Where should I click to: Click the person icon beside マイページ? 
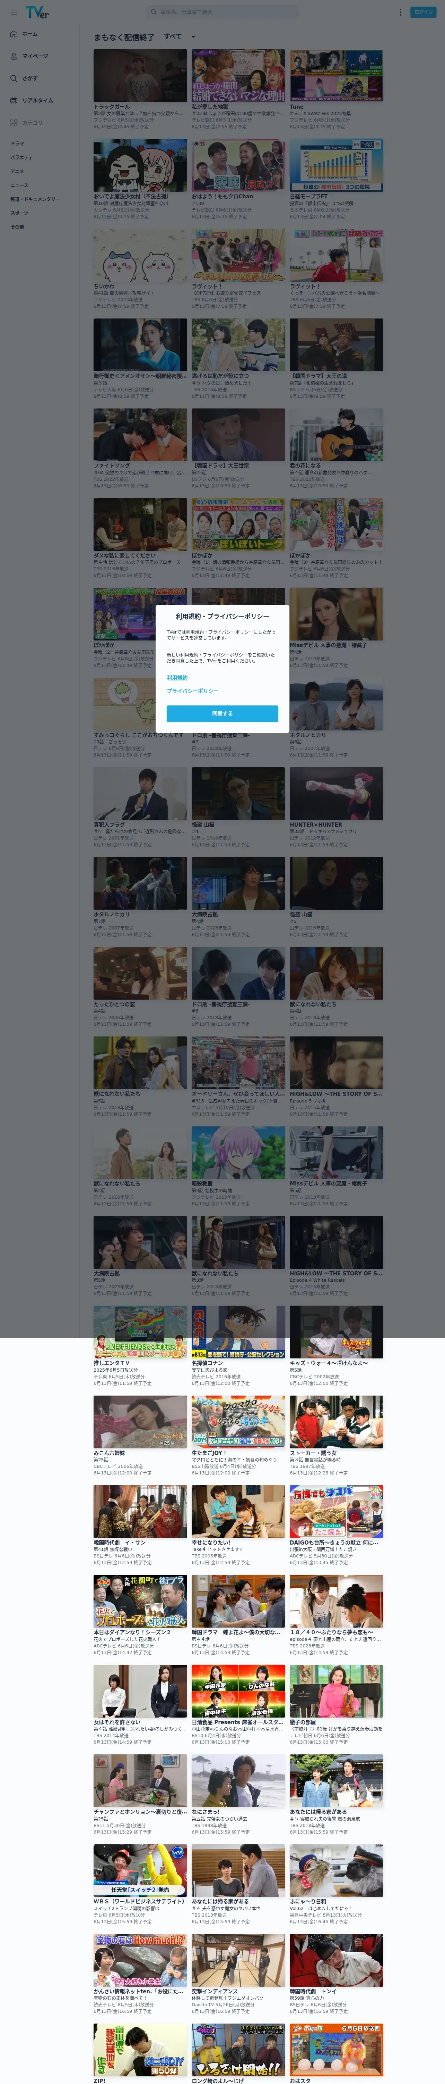pyautogui.click(x=14, y=56)
